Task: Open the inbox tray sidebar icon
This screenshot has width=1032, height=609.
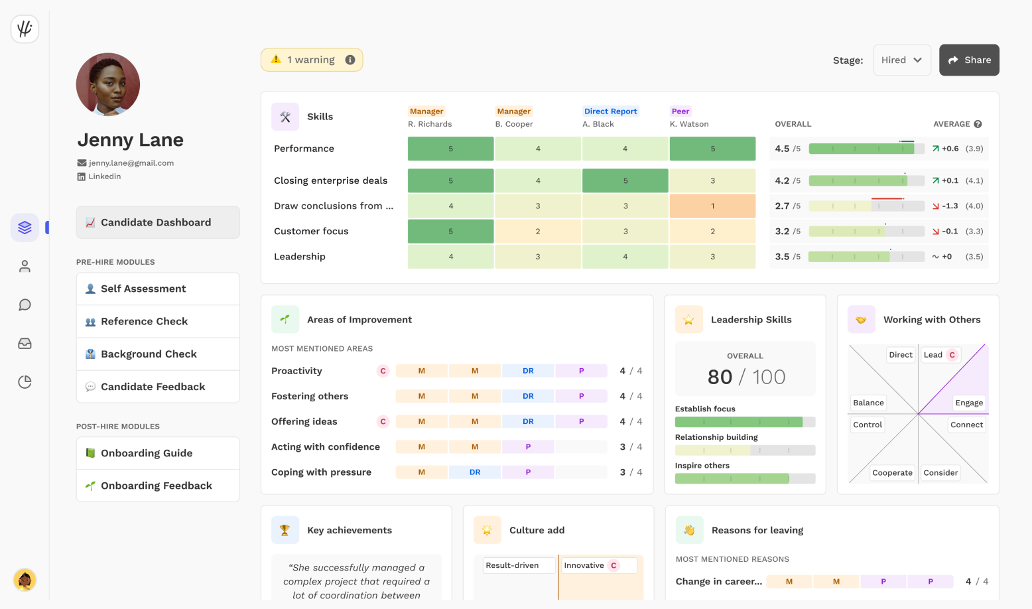Action: click(25, 343)
